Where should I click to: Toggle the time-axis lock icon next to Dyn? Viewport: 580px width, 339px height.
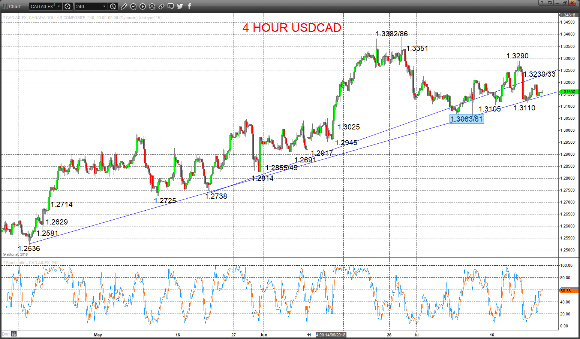(14, 334)
